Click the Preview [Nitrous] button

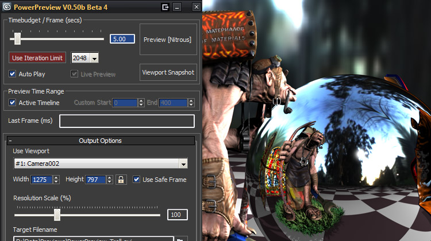coord(168,39)
